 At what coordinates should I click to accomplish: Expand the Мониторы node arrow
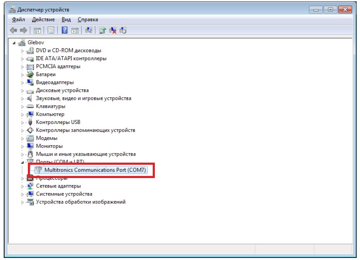pos(22,146)
